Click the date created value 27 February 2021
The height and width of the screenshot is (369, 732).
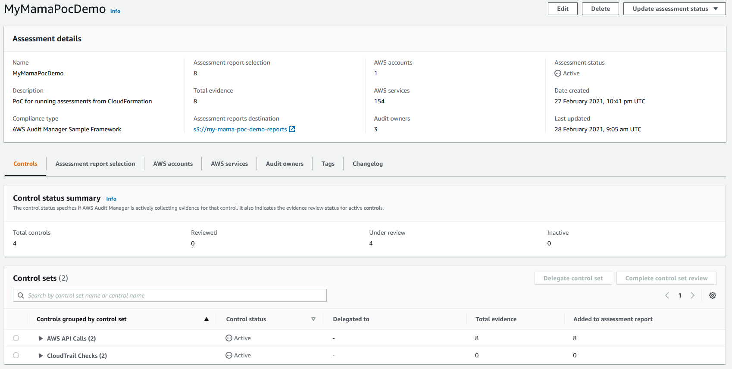600,101
